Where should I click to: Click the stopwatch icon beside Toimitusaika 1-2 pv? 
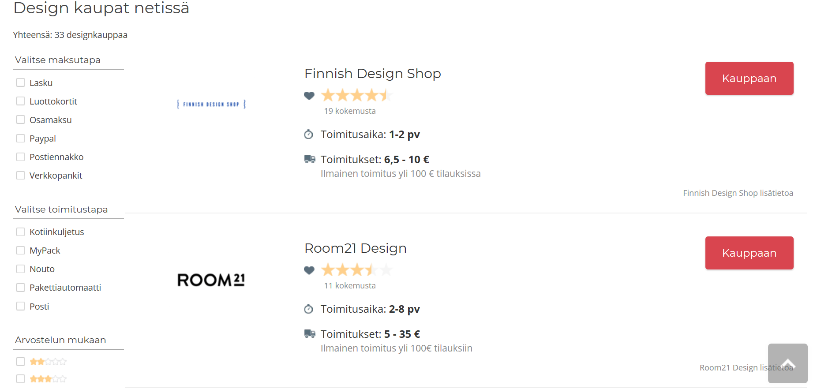click(x=309, y=134)
